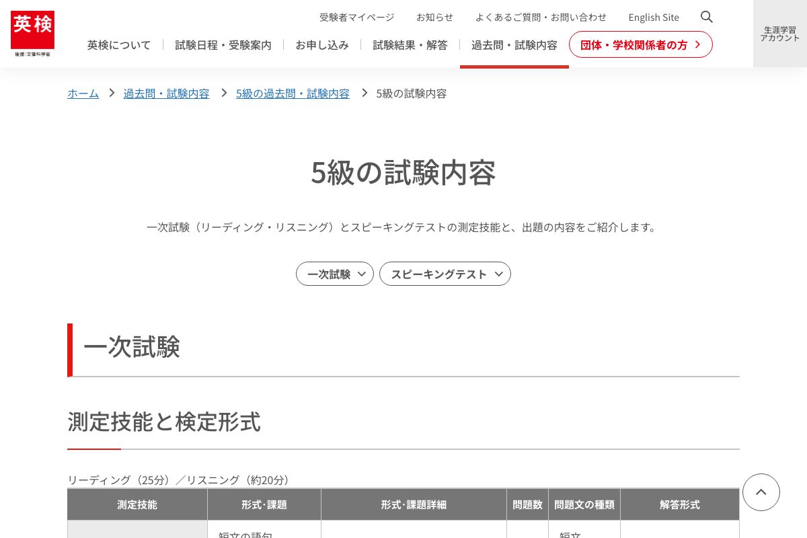This screenshot has width=807, height=538.
Task: Click the 団体・学校関係者の方 button
Action: pyautogui.click(x=634, y=44)
